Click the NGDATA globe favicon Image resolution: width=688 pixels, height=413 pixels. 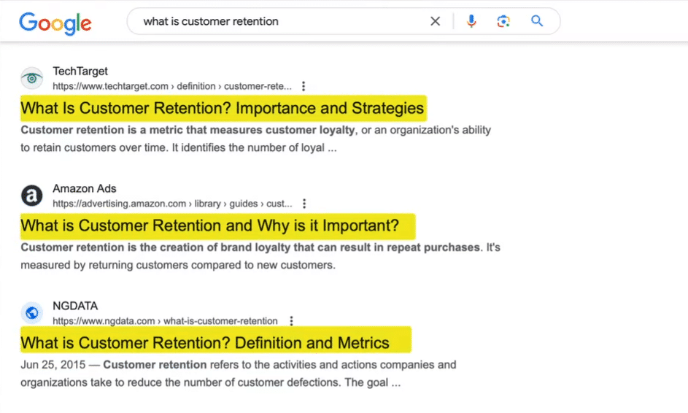(x=32, y=313)
